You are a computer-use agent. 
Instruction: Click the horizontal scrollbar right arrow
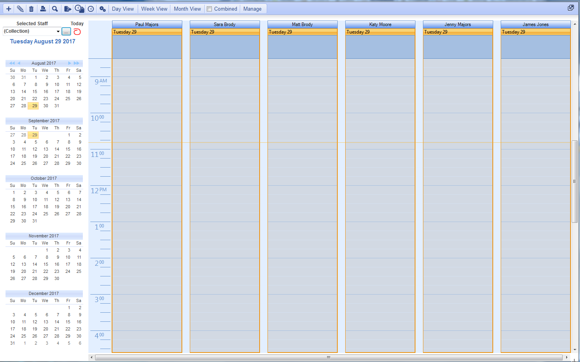pos(567,357)
